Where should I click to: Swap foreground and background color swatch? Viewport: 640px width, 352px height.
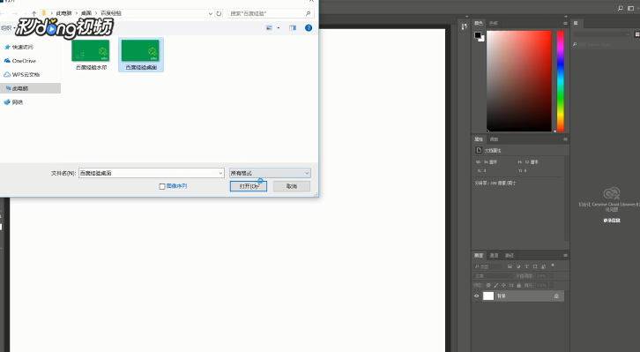pyautogui.click(x=480, y=36)
